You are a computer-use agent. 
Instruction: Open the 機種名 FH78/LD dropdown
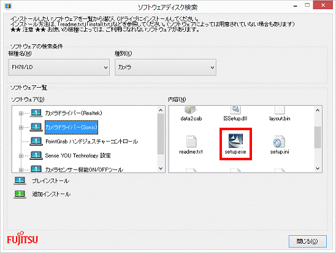pyautogui.click(x=59, y=67)
